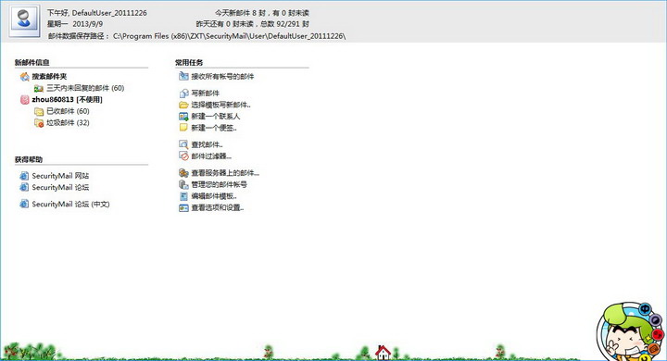
Task: Click the 已收邮件 inbox folder icon
Action: coord(39,111)
